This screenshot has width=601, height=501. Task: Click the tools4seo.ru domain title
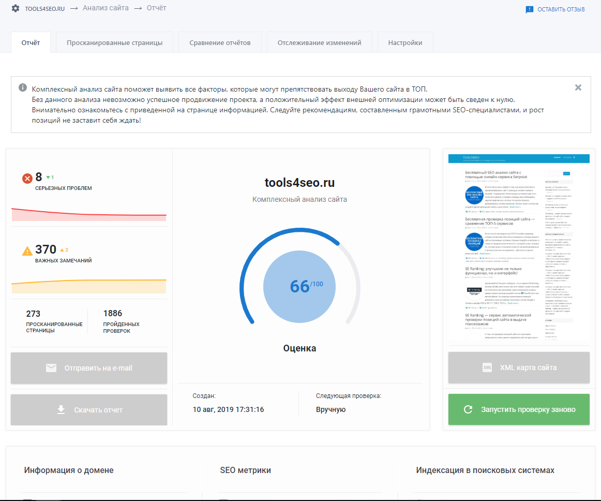coord(299,183)
